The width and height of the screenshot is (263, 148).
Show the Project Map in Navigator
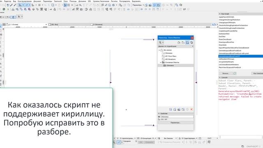pyautogui.click(x=179, y=43)
